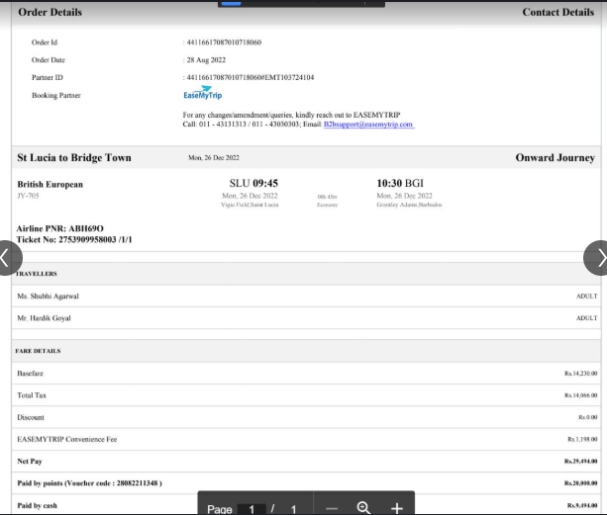Select Discount amount Rs.0.00
Image resolution: width=607 pixels, height=515 pixels.
(x=587, y=418)
